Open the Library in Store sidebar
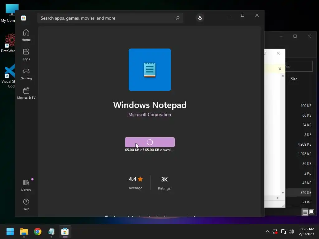The image size is (319, 239). (x=26, y=185)
